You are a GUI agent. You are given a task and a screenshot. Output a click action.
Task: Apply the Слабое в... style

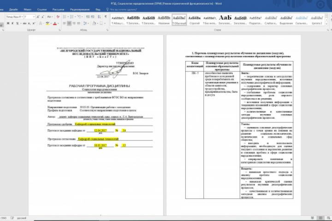coord(271,20)
